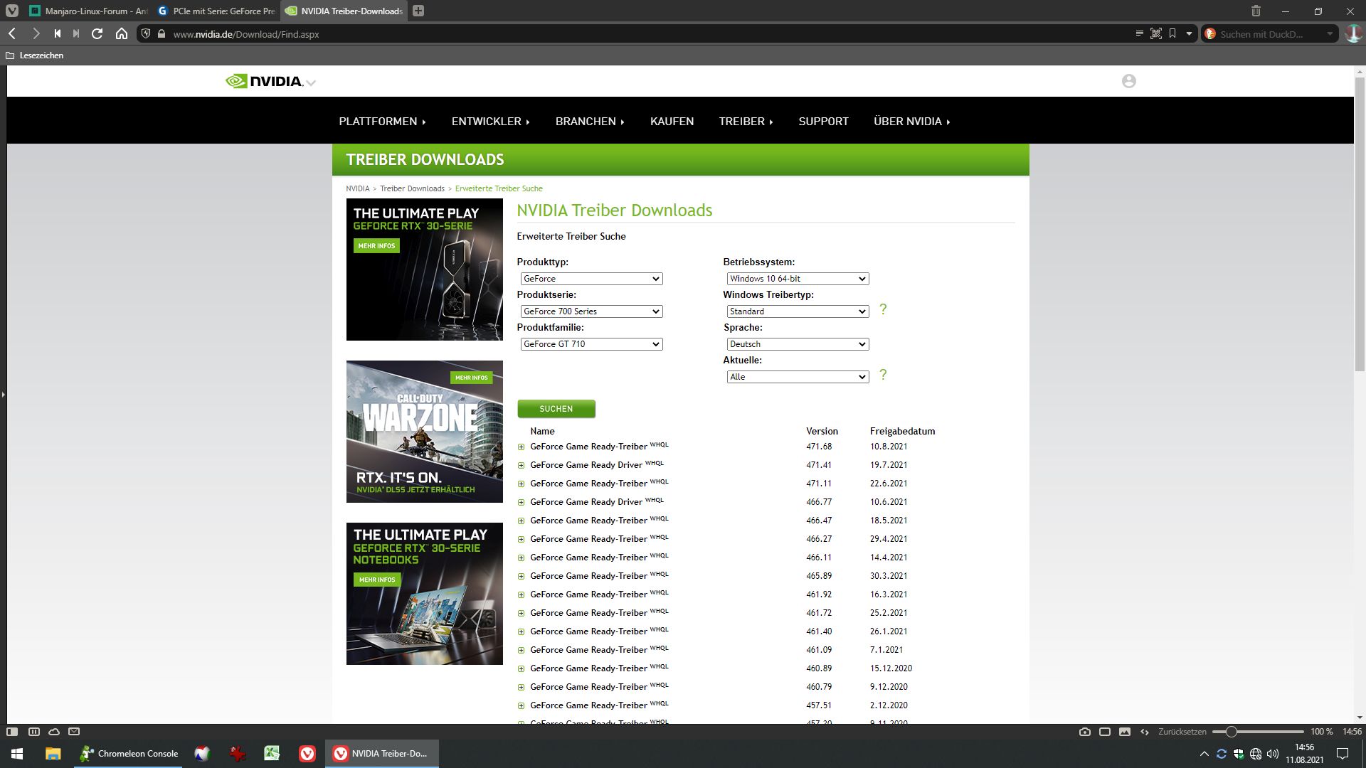Switch to the Manjaro-Linux-Forum tab
1366x768 pixels.
(x=89, y=11)
